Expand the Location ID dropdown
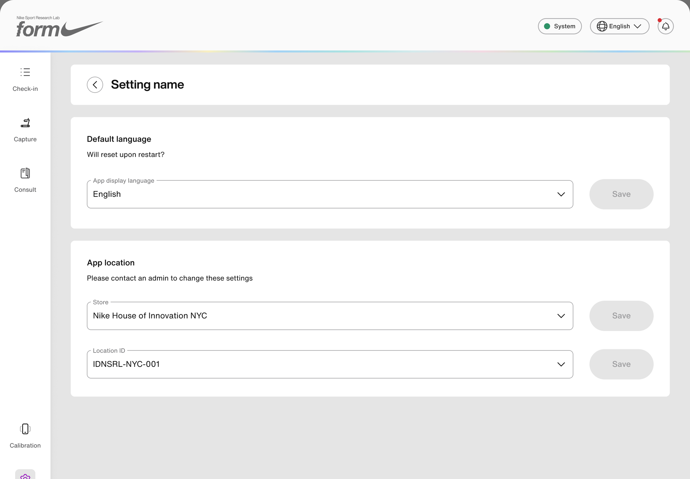The width and height of the screenshot is (690, 479). pos(330,364)
